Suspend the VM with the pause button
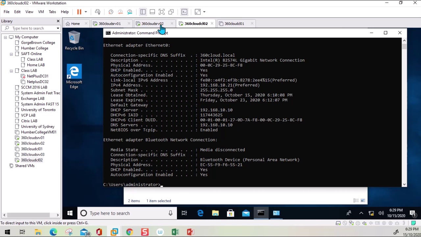 click(79, 12)
